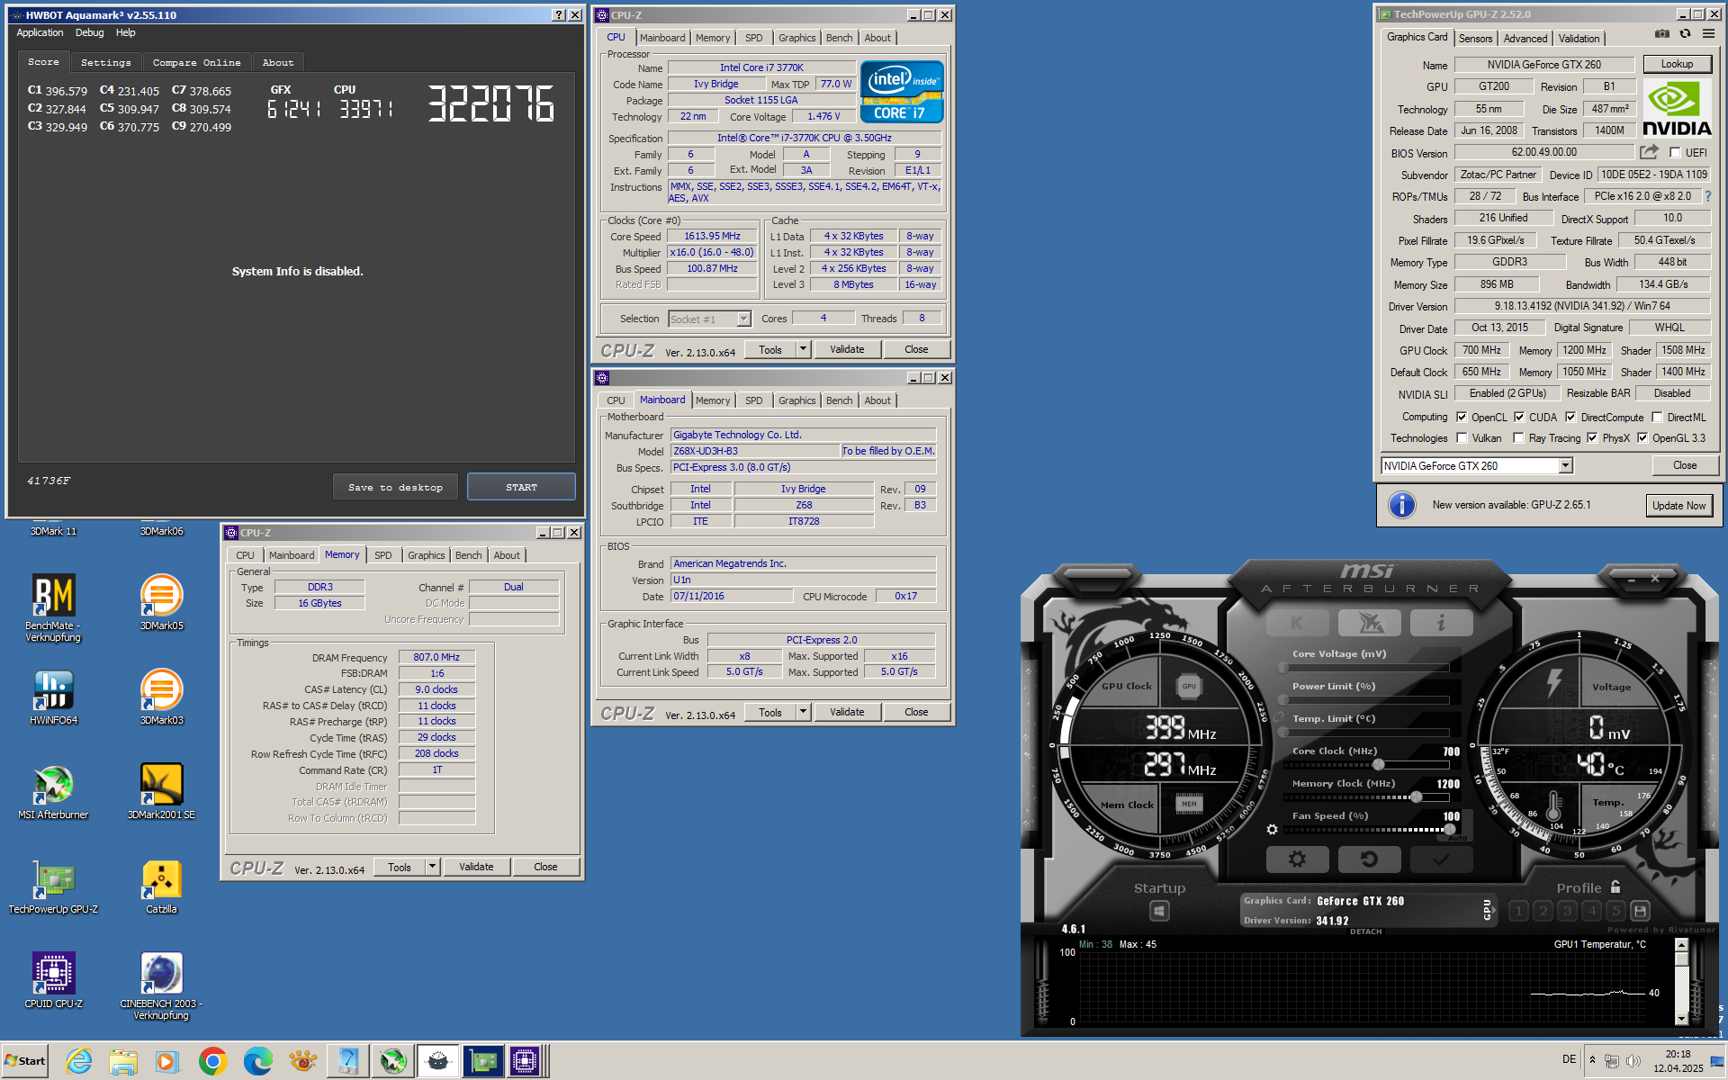Click the reset arrow button in Afterburner

[x=1369, y=859]
